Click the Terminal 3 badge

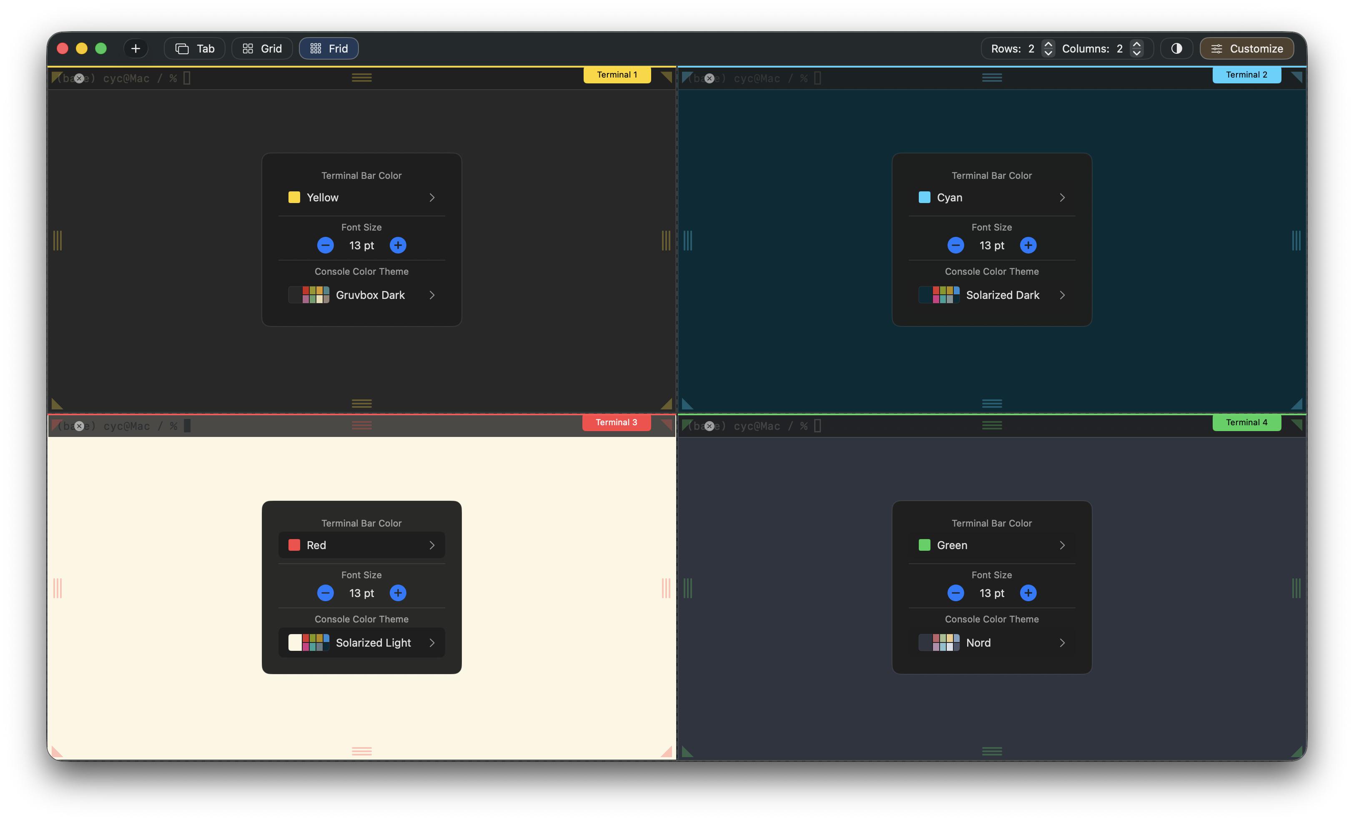(x=616, y=422)
